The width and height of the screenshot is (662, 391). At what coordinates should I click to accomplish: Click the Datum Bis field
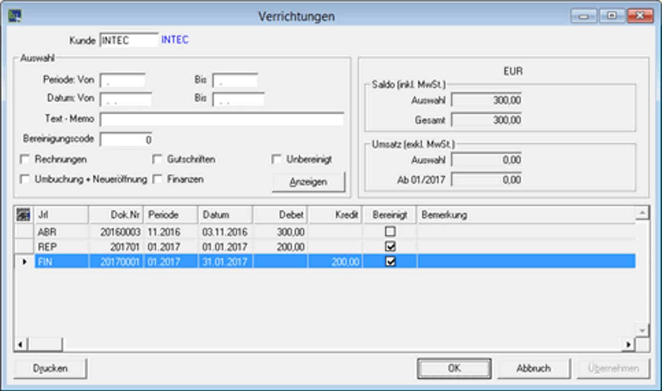tap(238, 99)
